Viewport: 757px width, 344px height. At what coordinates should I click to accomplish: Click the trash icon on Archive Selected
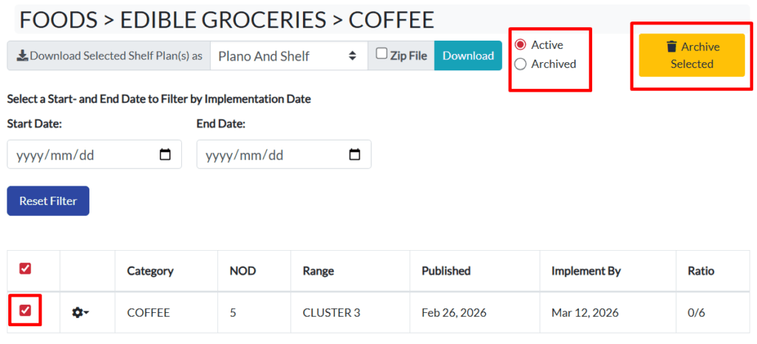click(671, 47)
